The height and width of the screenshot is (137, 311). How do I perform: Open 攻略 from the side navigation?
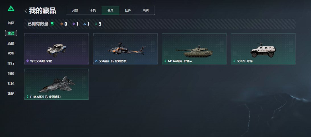tap(11, 53)
